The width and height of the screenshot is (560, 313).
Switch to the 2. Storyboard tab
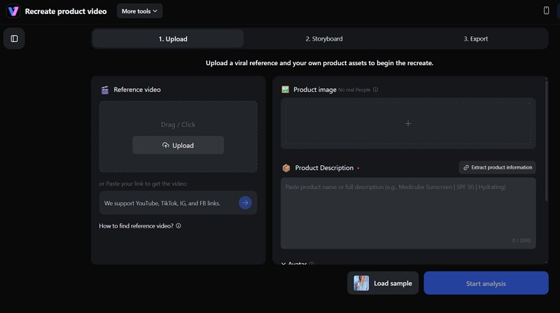(324, 39)
